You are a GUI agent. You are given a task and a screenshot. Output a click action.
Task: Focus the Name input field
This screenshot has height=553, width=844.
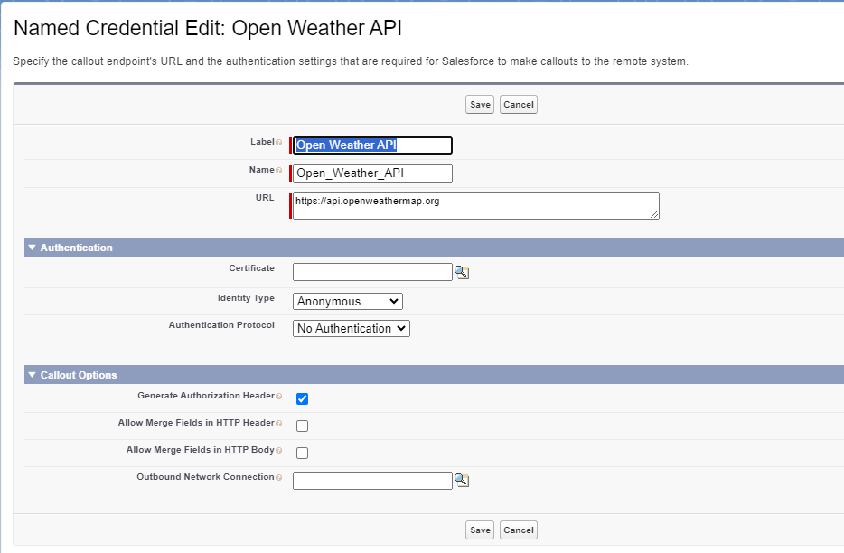point(372,173)
